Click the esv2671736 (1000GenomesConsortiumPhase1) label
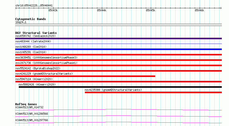This screenshot has height=126, width=229. click(46, 63)
